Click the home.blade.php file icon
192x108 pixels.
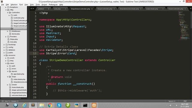(x=10, y=87)
